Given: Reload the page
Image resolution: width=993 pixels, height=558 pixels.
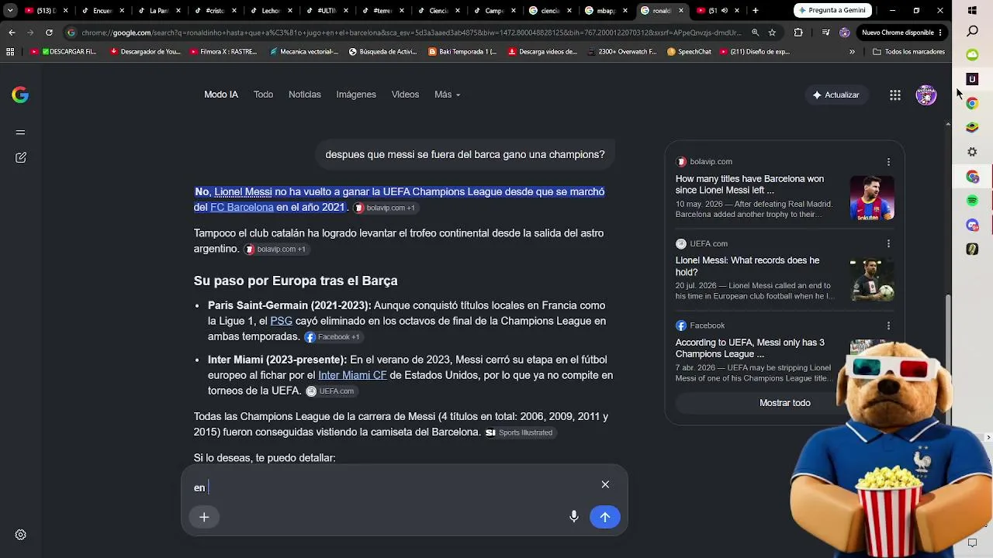Looking at the screenshot, I should 49,33.
